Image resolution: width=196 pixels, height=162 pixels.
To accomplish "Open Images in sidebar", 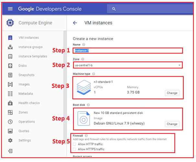I will [24, 84].
